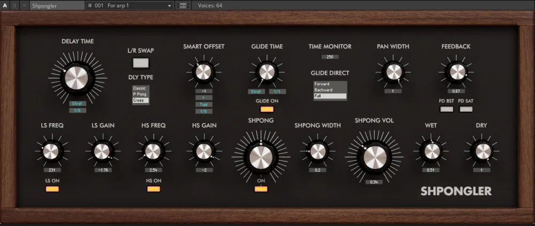This screenshot has width=535, height=226.
Task: Click the LS Freq value 231
Action: [52, 170]
